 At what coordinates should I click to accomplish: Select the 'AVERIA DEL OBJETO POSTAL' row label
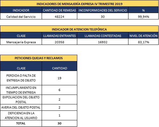tap(21, 108)
